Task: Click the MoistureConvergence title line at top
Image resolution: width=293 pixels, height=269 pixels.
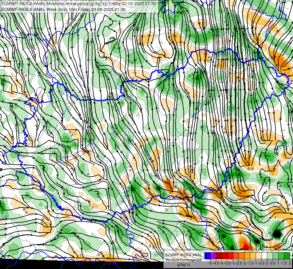Action: point(78,4)
